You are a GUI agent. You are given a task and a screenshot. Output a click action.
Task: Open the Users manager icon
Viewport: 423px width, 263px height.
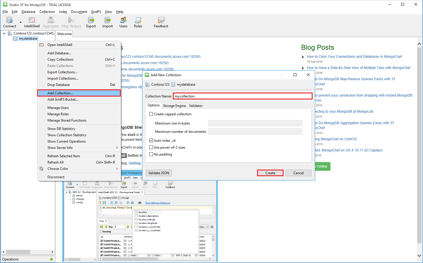point(123,22)
